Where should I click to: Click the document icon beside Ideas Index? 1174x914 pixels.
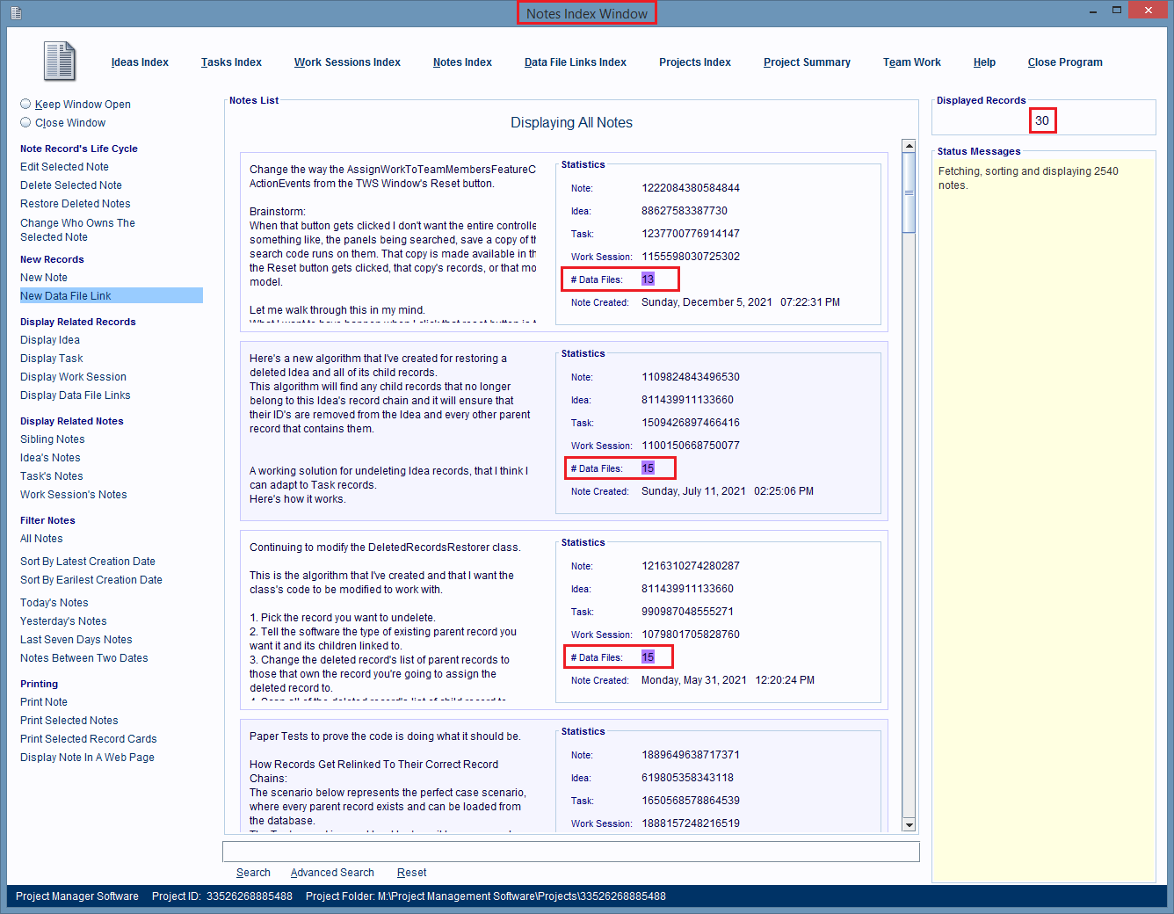[59, 61]
